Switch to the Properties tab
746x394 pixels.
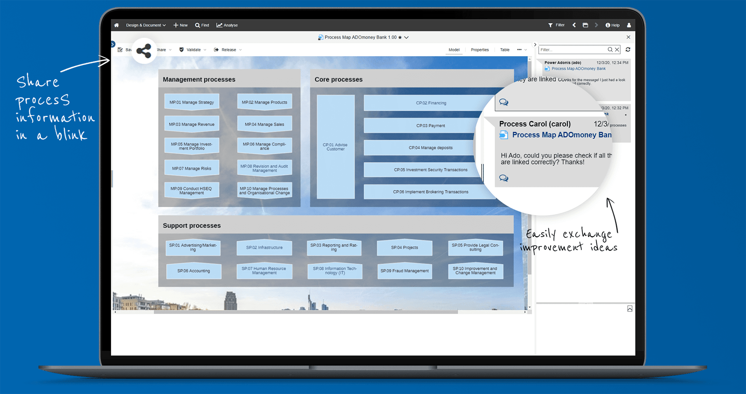tap(480, 50)
